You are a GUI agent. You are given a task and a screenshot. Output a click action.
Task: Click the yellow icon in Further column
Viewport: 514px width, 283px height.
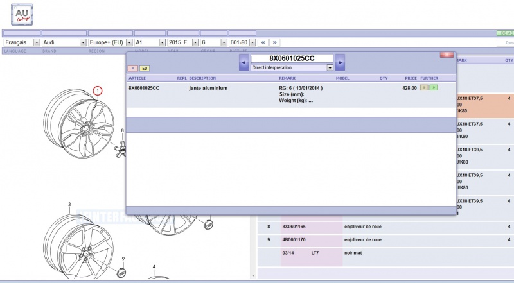[425, 87]
